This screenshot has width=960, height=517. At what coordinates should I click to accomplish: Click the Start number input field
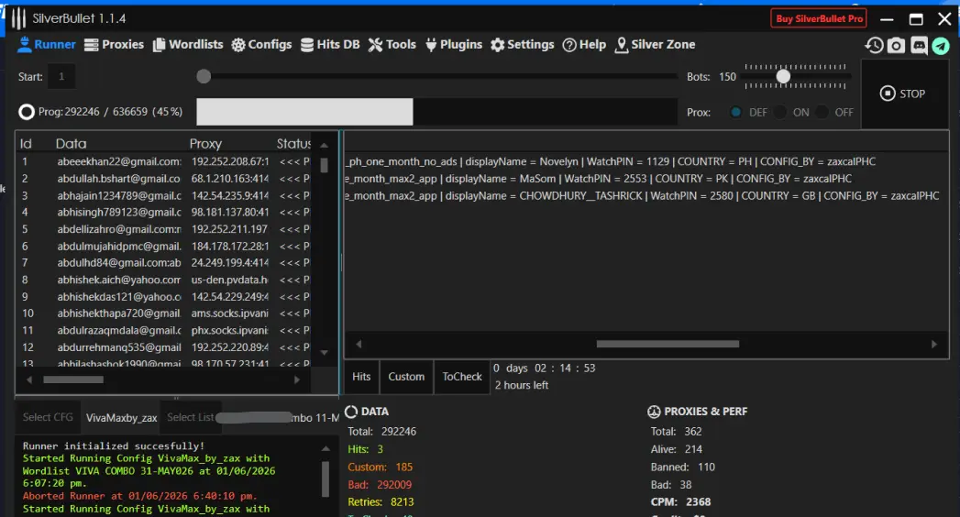point(61,76)
